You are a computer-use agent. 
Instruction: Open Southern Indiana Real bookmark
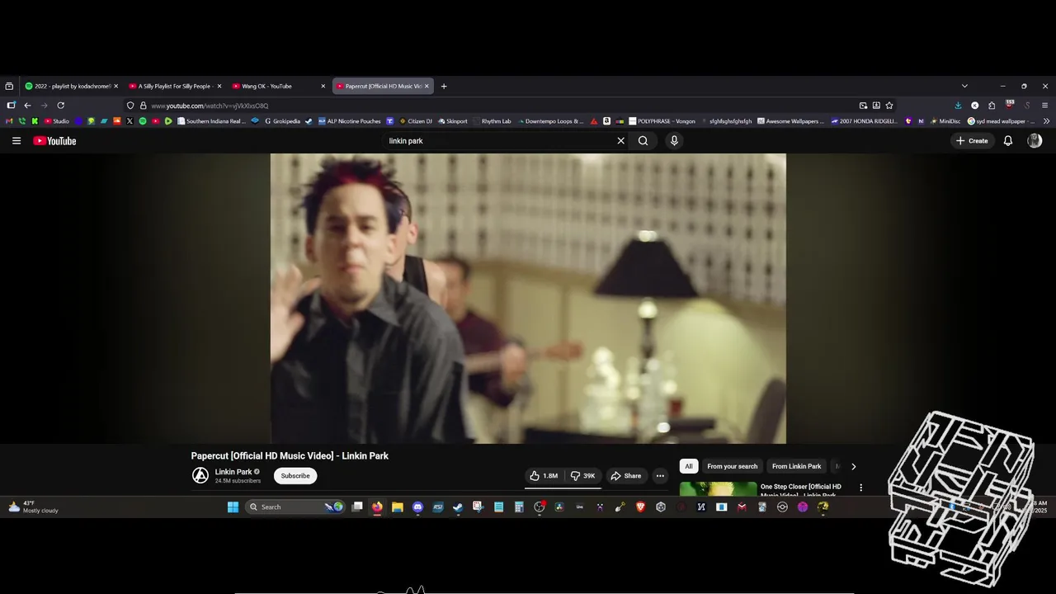click(x=212, y=121)
